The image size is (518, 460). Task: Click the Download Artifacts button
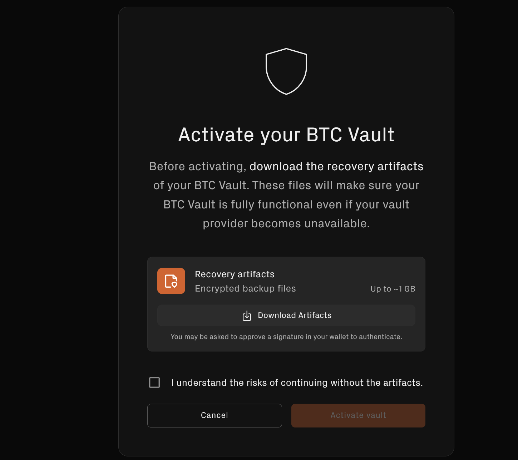click(x=286, y=315)
